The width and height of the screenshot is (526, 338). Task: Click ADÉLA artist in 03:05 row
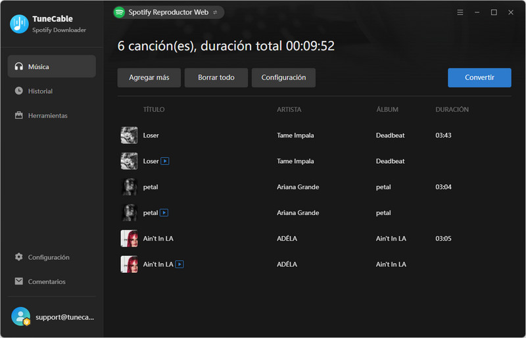click(x=287, y=239)
